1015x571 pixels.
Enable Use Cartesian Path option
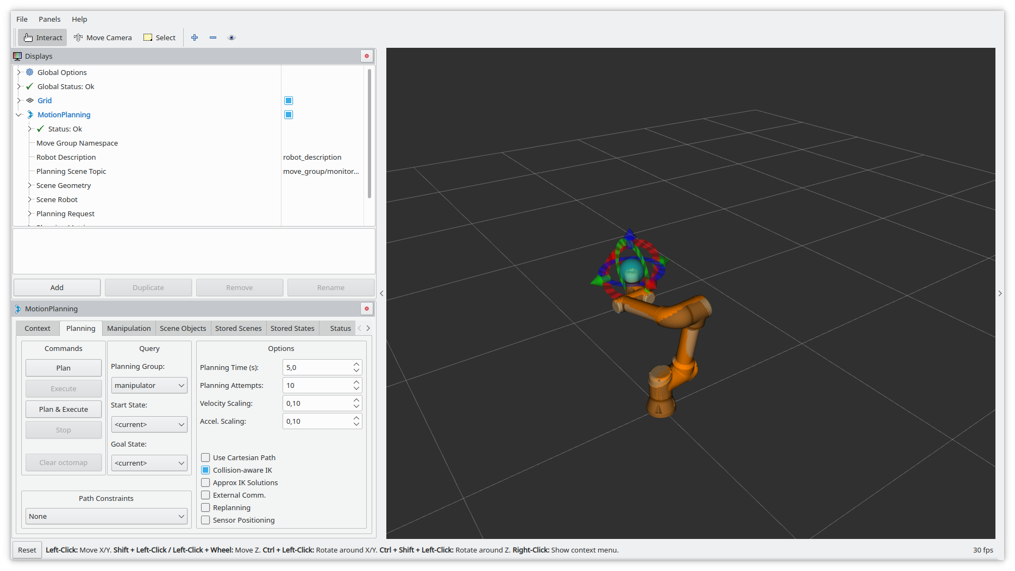[206, 457]
